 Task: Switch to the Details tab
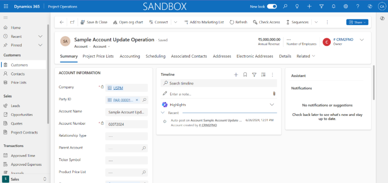(285, 56)
